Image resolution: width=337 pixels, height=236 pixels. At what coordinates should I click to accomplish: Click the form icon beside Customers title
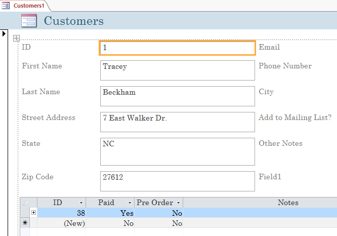(x=29, y=21)
